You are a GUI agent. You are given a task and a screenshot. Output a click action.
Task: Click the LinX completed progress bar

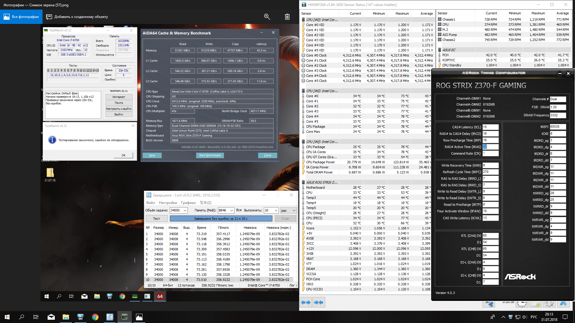(221, 219)
